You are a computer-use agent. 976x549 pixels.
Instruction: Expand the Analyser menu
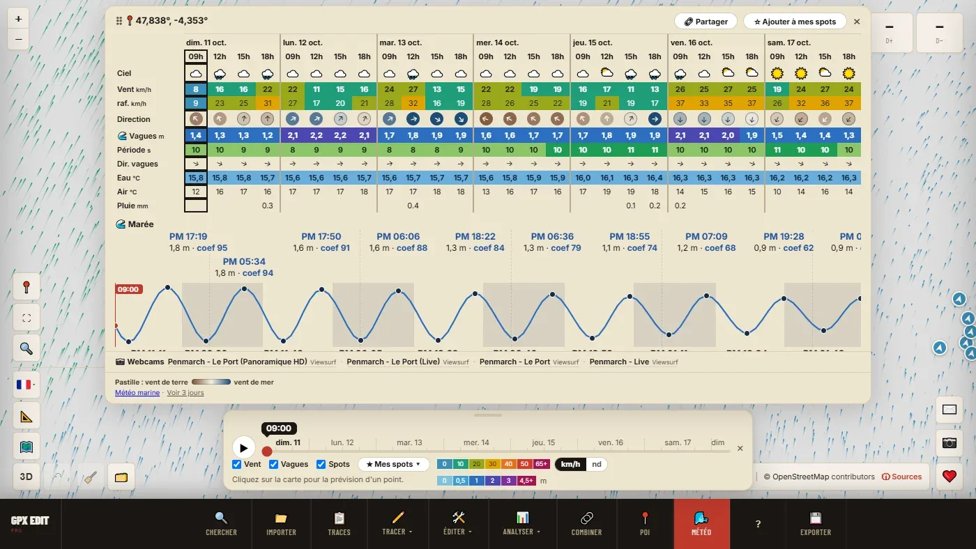pyautogui.click(x=521, y=524)
